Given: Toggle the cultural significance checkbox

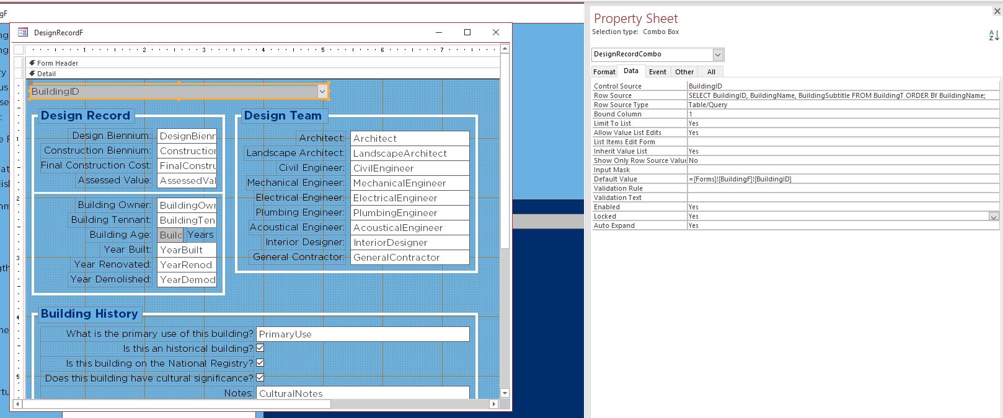Looking at the screenshot, I should 260,378.
